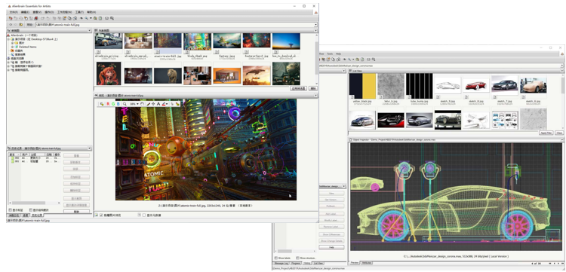Open the Tools menu in rear window
The width and height of the screenshot is (566, 272).
(330, 53)
